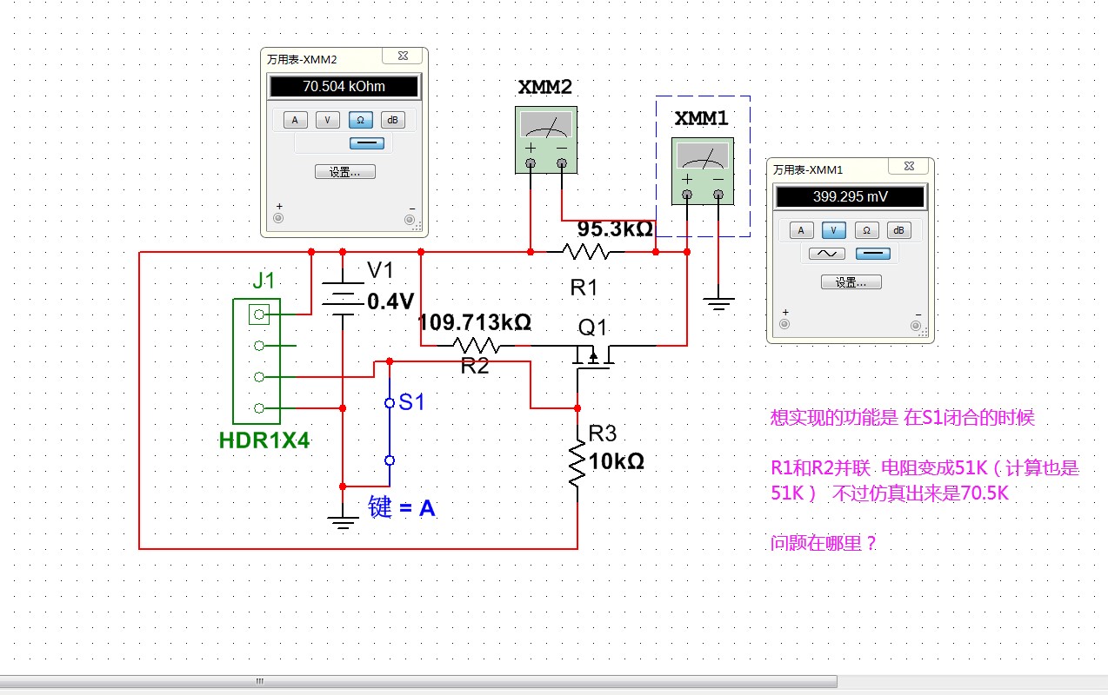The width and height of the screenshot is (1108, 695).
Task: Open 设置 settings in XMM1 multimeter window
Action: coord(851,282)
